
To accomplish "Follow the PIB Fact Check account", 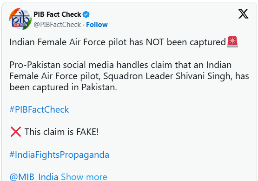I will coord(97,25).
